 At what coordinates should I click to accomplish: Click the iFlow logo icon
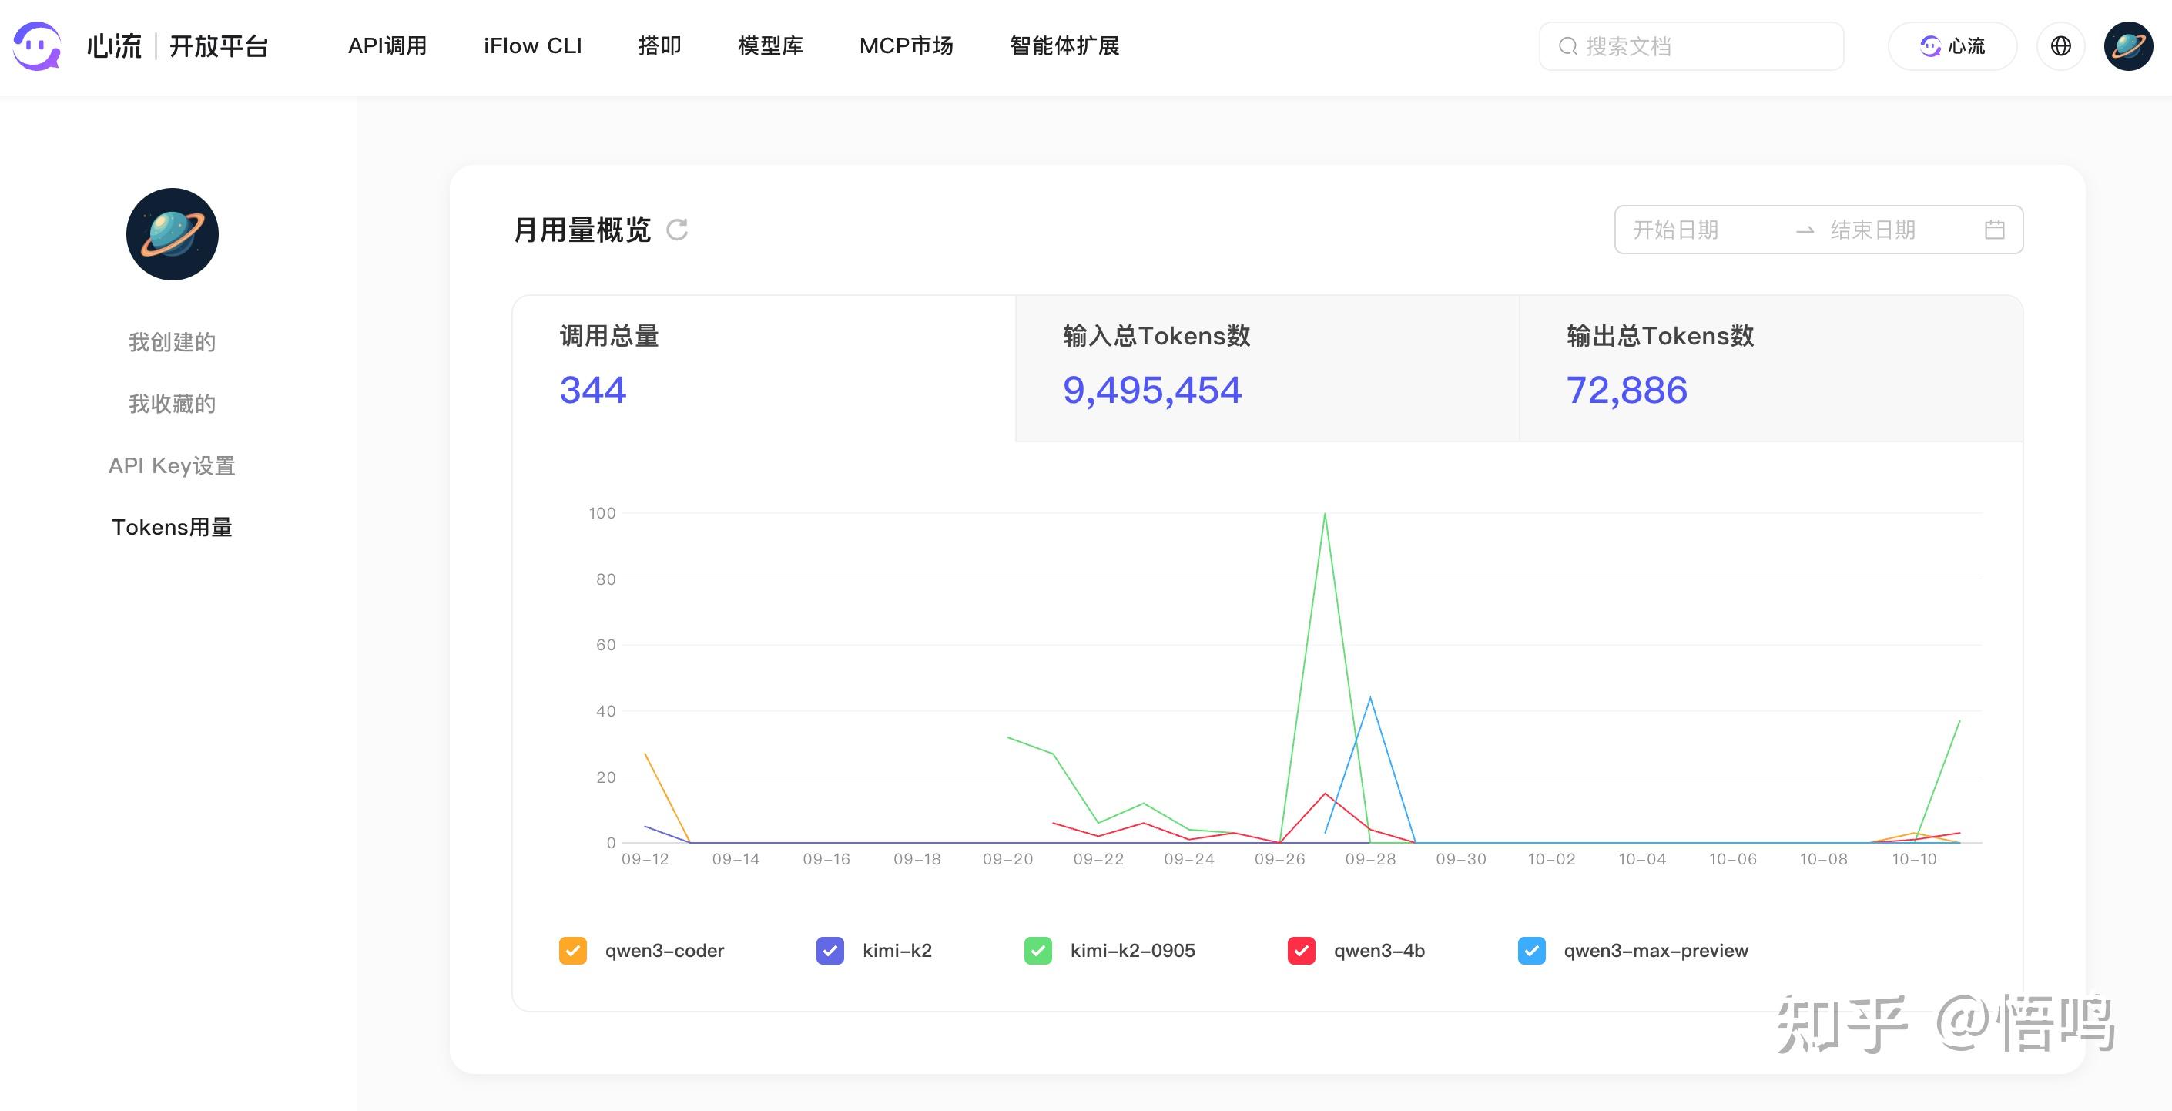37,45
